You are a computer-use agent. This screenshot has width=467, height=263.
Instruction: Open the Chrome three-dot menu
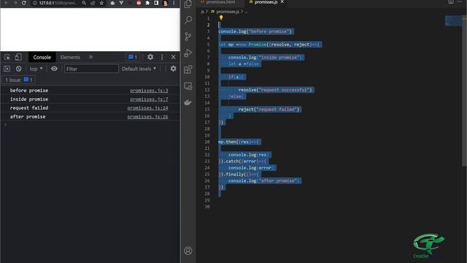click(174, 3)
